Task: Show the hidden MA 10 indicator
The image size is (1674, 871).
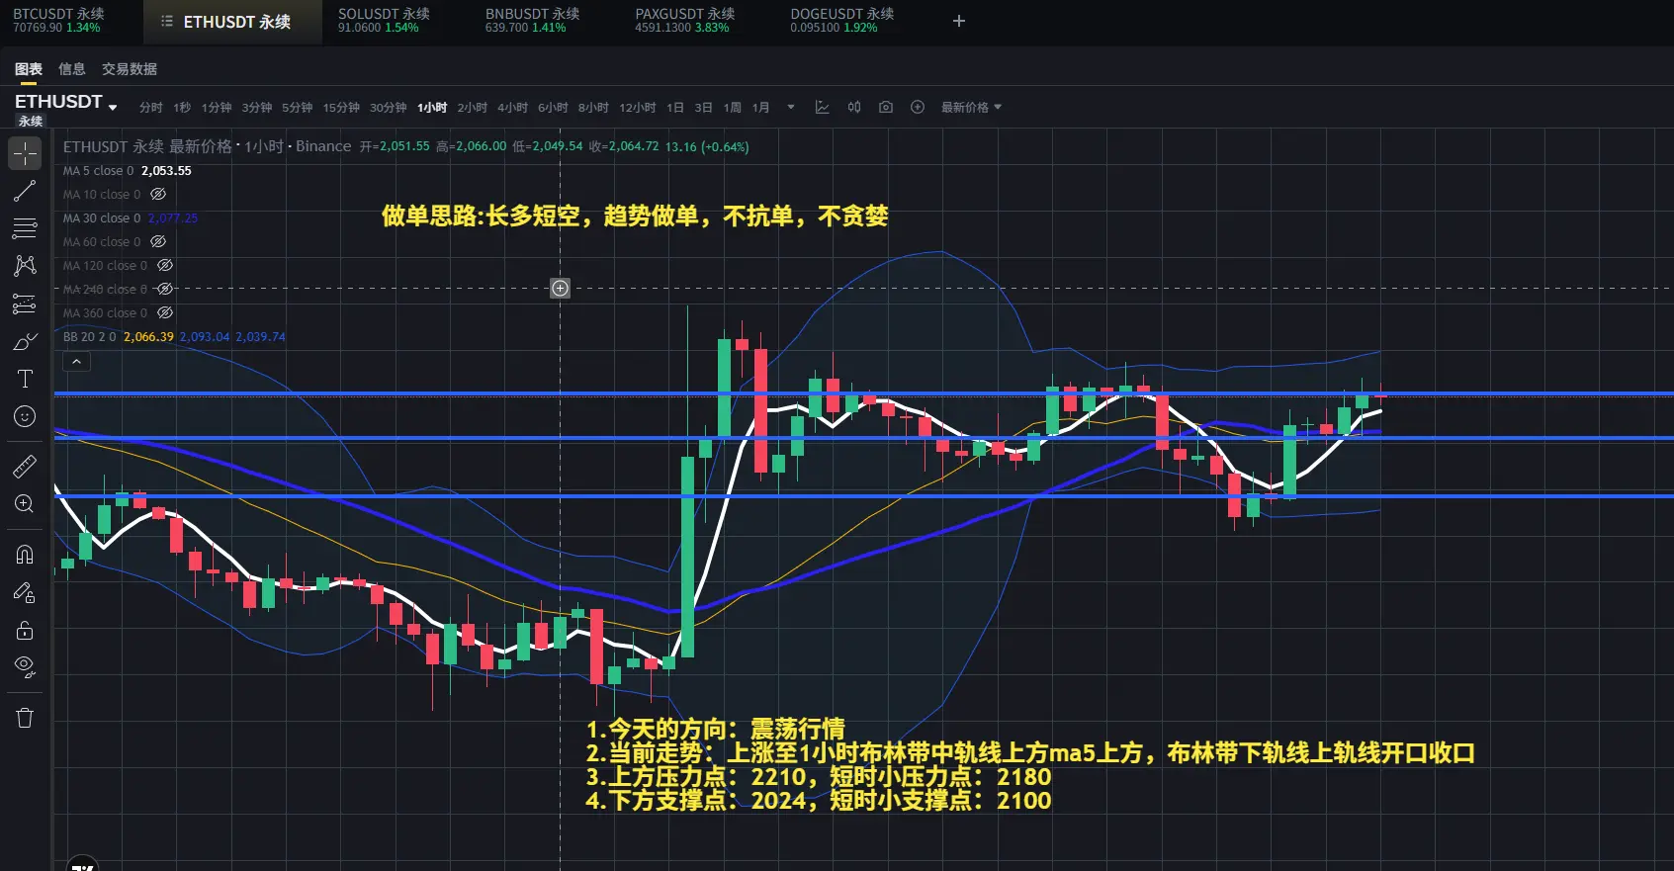Action: 158,195
